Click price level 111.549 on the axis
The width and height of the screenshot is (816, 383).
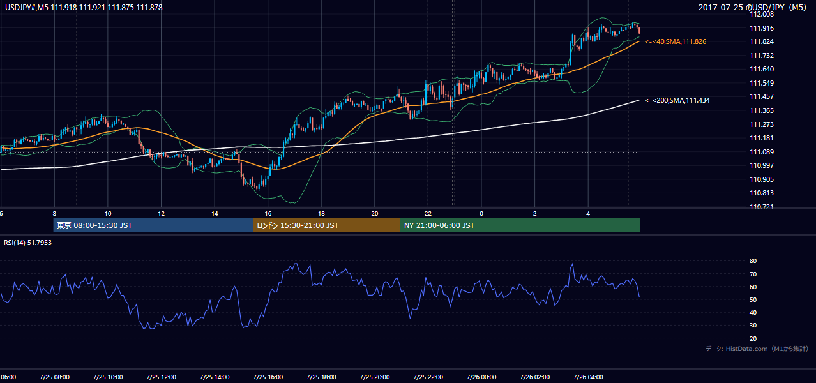click(762, 83)
